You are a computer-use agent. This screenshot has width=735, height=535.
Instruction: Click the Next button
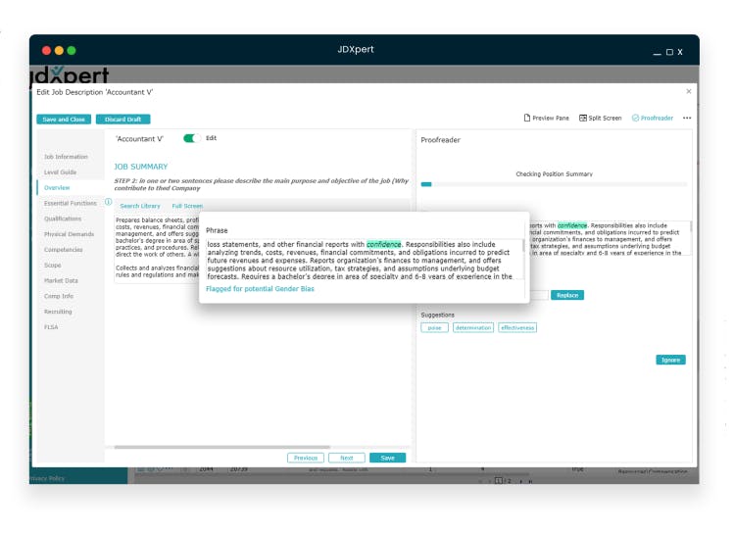346,458
